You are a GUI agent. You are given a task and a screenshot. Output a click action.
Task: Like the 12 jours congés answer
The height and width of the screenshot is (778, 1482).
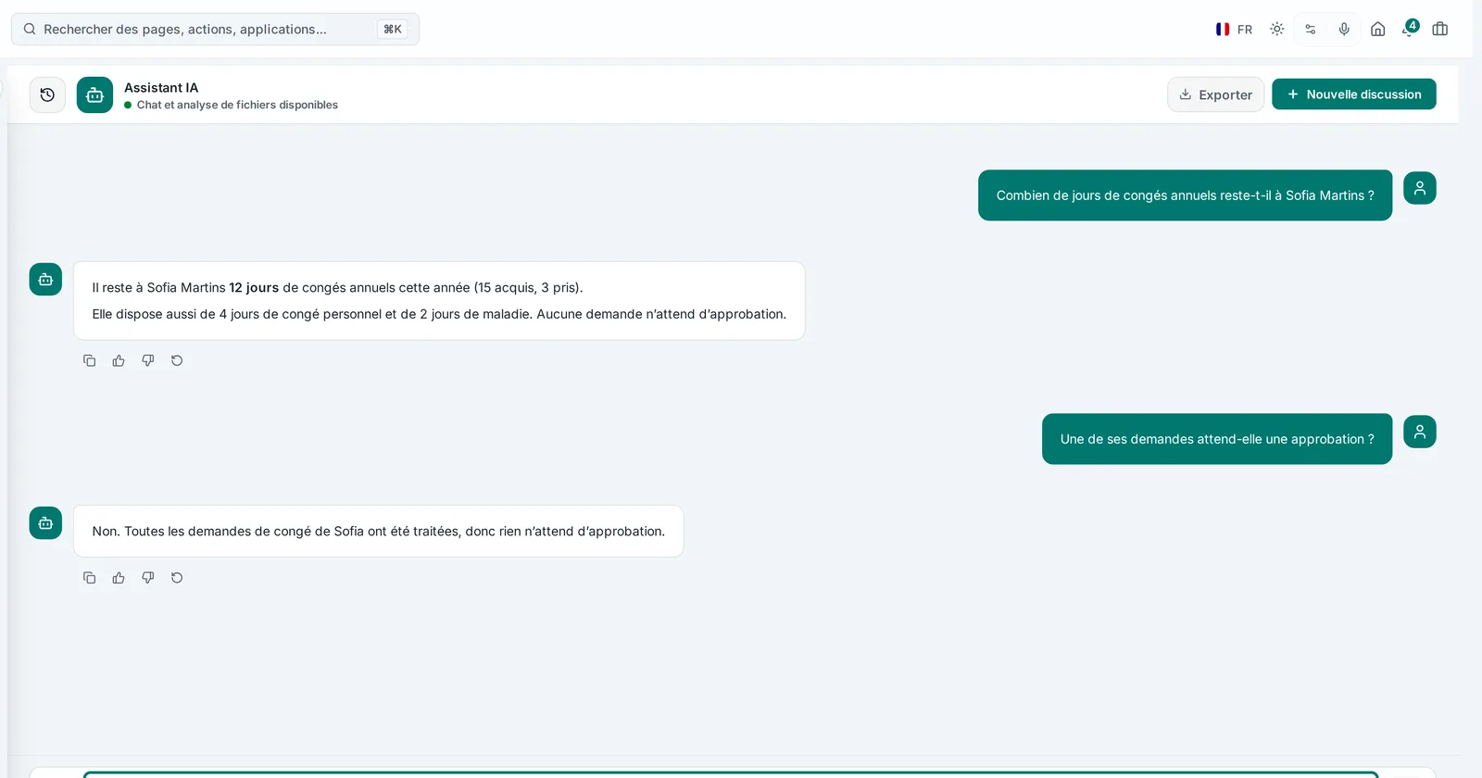[119, 360]
